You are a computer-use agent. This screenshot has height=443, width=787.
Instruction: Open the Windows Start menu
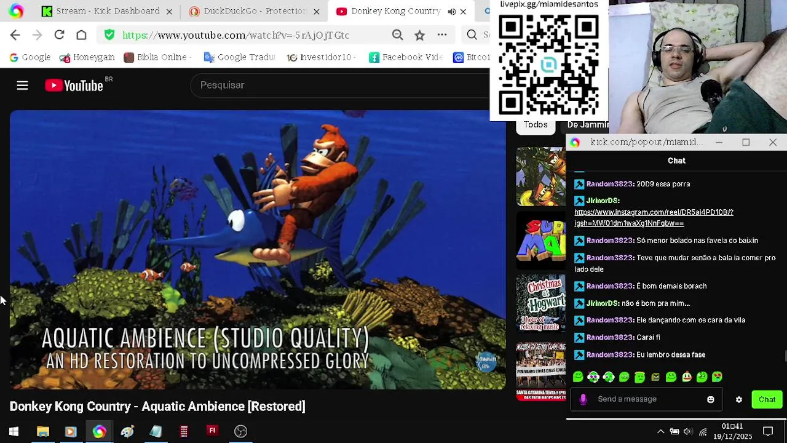[x=14, y=432]
